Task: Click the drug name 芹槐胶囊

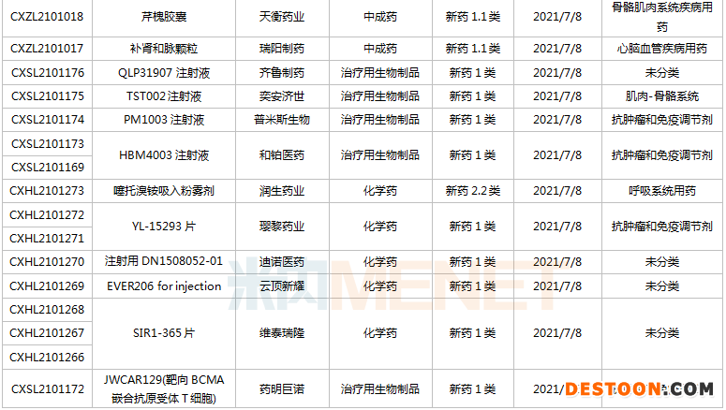Action: pyautogui.click(x=164, y=17)
